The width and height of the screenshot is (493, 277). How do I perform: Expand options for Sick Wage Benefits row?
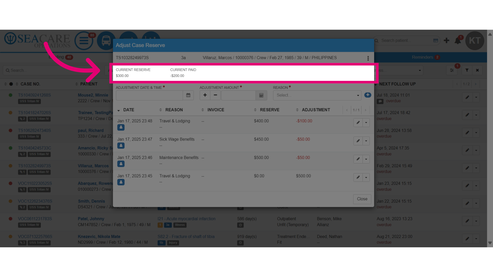[366, 141]
